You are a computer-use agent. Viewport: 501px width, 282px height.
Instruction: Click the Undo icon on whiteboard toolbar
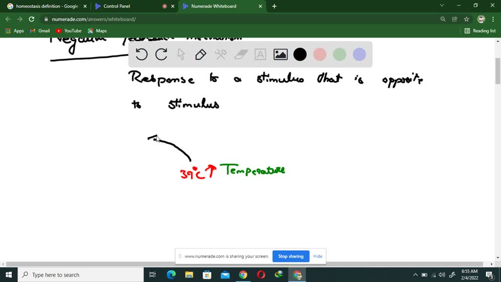pos(141,54)
